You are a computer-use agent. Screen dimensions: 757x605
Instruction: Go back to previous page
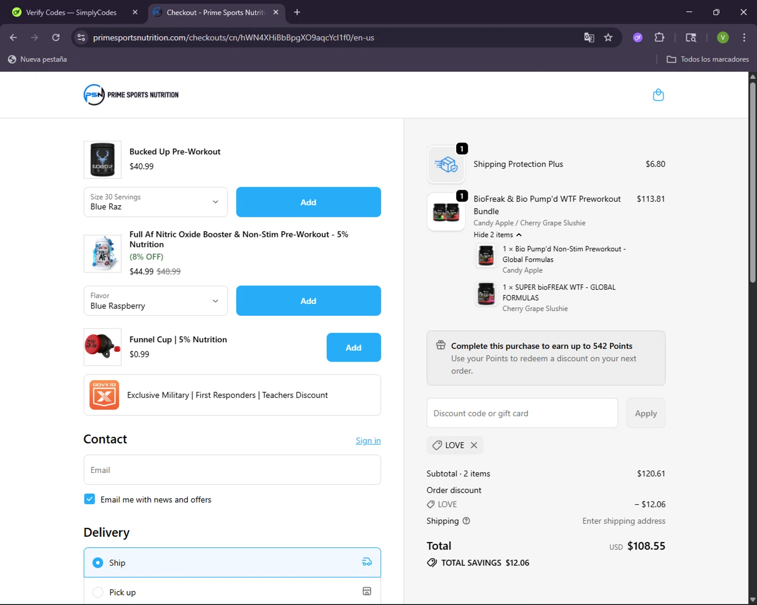(x=14, y=37)
